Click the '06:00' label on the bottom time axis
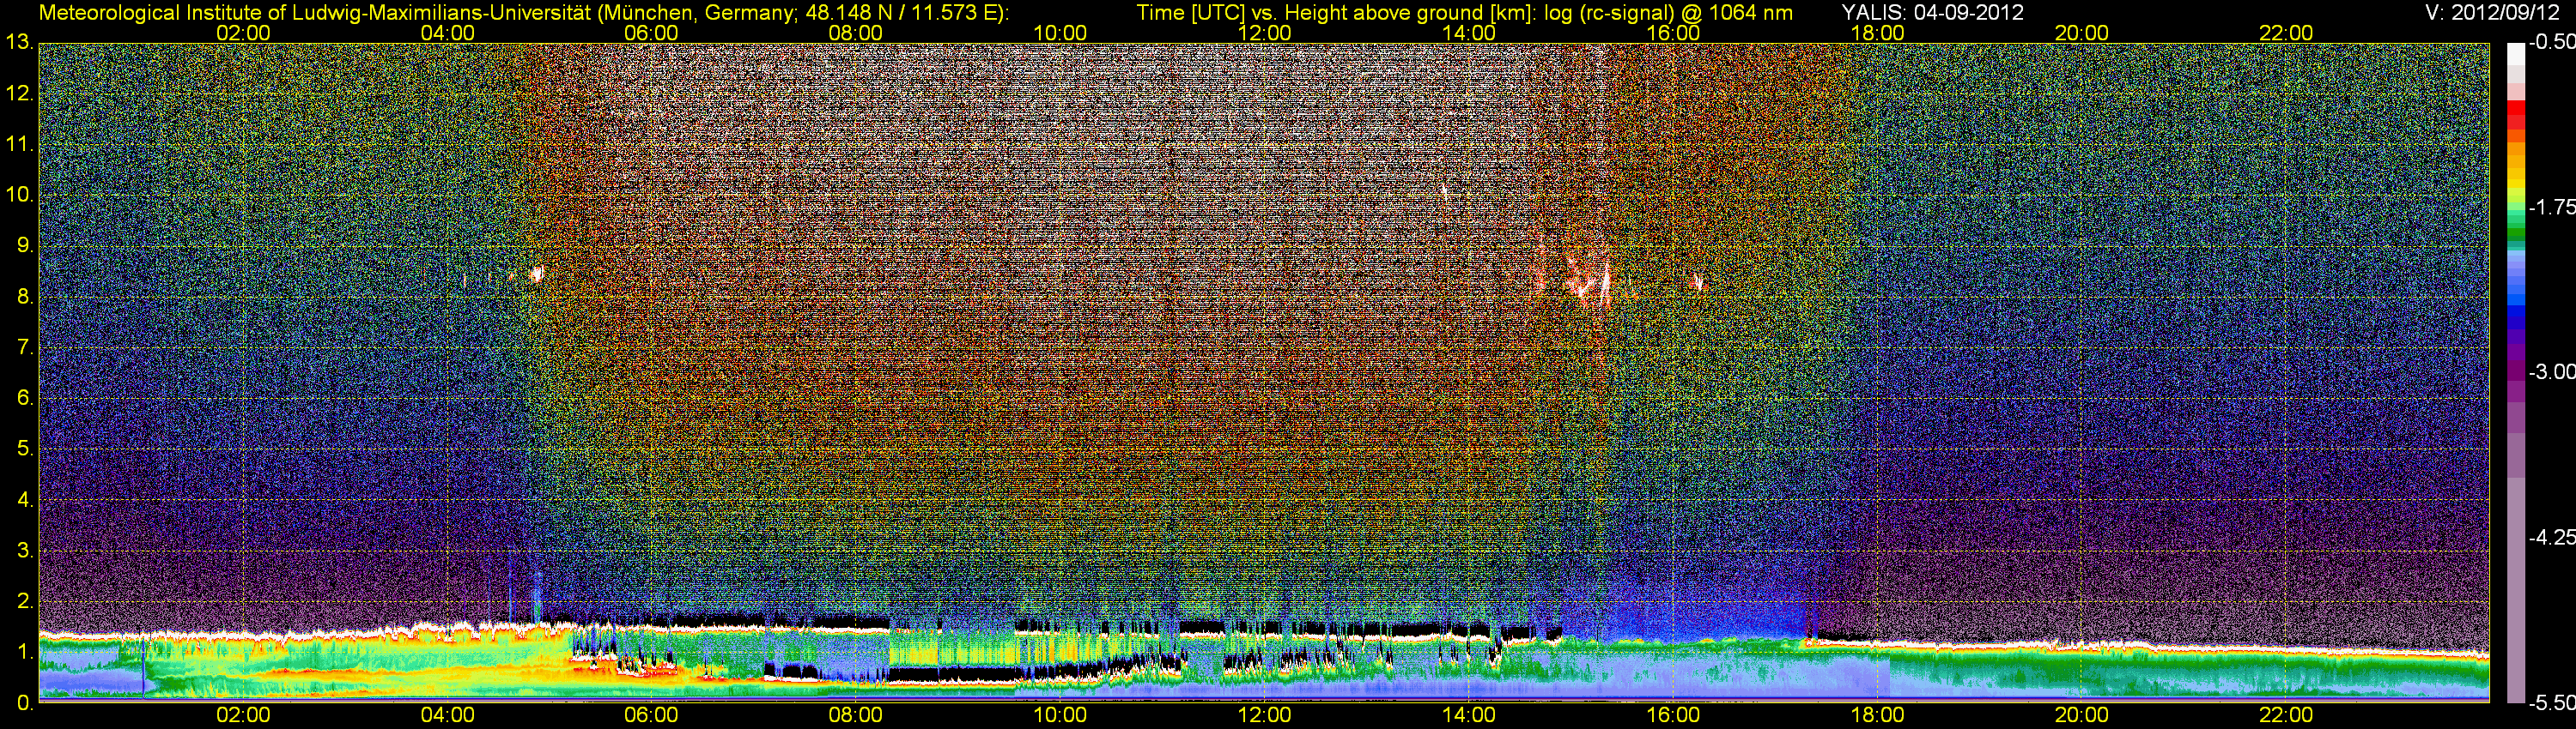This screenshot has width=2576, height=729. [x=651, y=715]
